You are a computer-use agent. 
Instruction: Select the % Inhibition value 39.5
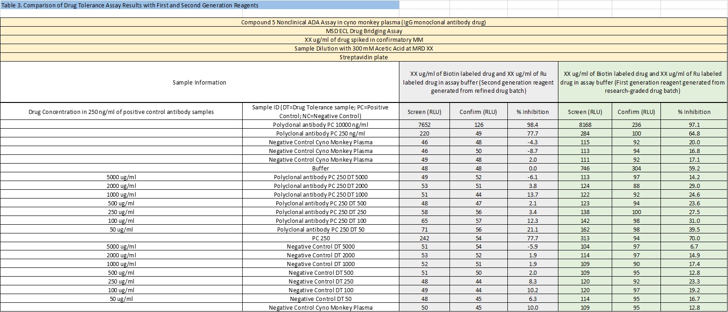click(x=694, y=230)
